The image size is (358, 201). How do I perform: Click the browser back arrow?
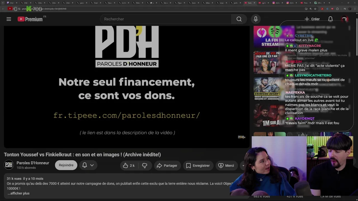tap(3, 9)
